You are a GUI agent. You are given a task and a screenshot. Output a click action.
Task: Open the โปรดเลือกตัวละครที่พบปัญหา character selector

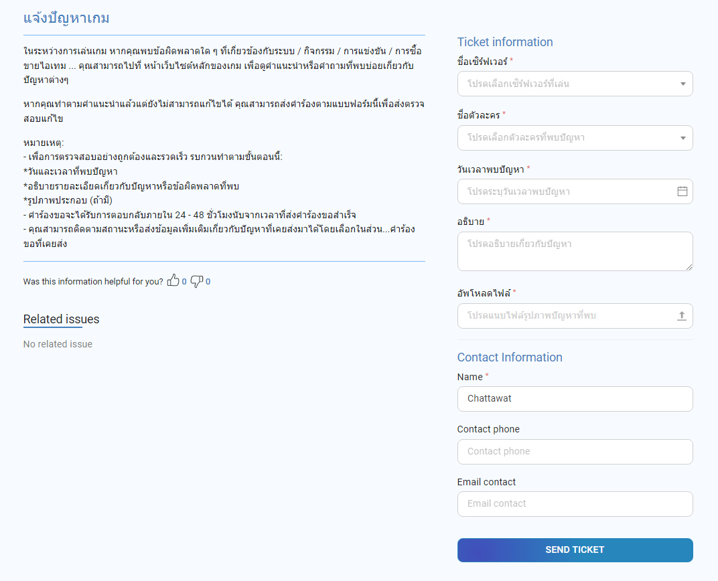pos(566,138)
